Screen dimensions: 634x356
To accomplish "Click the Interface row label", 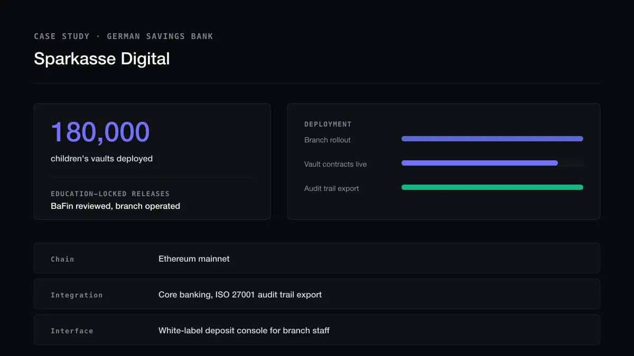I will coord(72,331).
